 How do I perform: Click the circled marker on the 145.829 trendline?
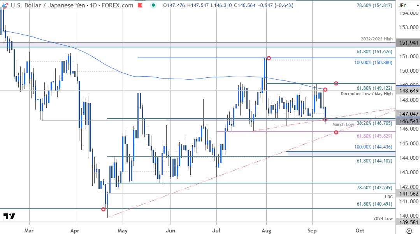336,133
